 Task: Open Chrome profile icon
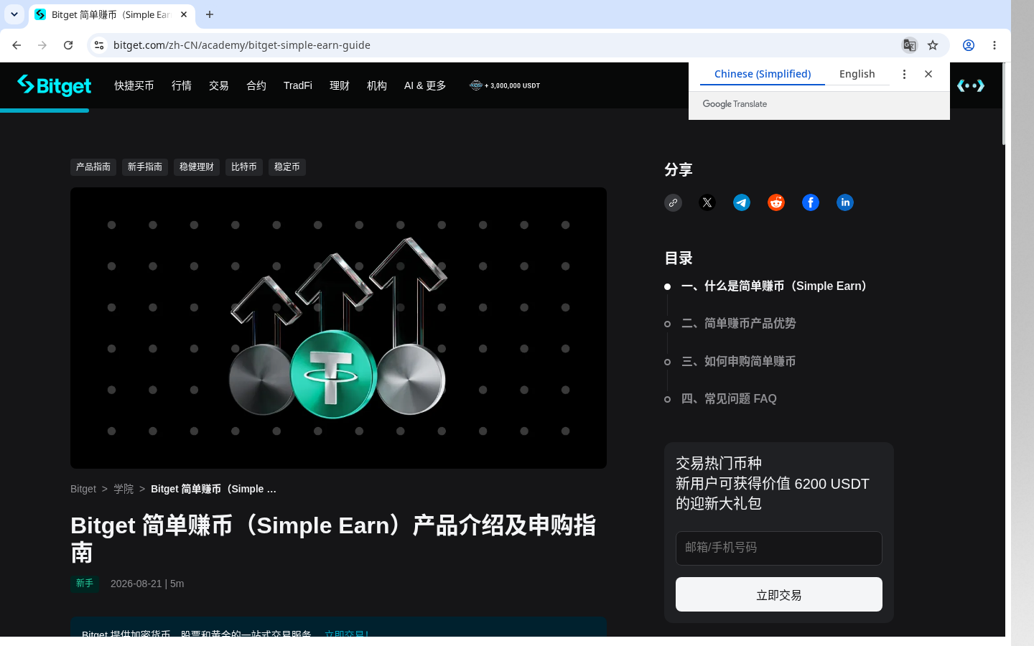(x=969, y=45)
